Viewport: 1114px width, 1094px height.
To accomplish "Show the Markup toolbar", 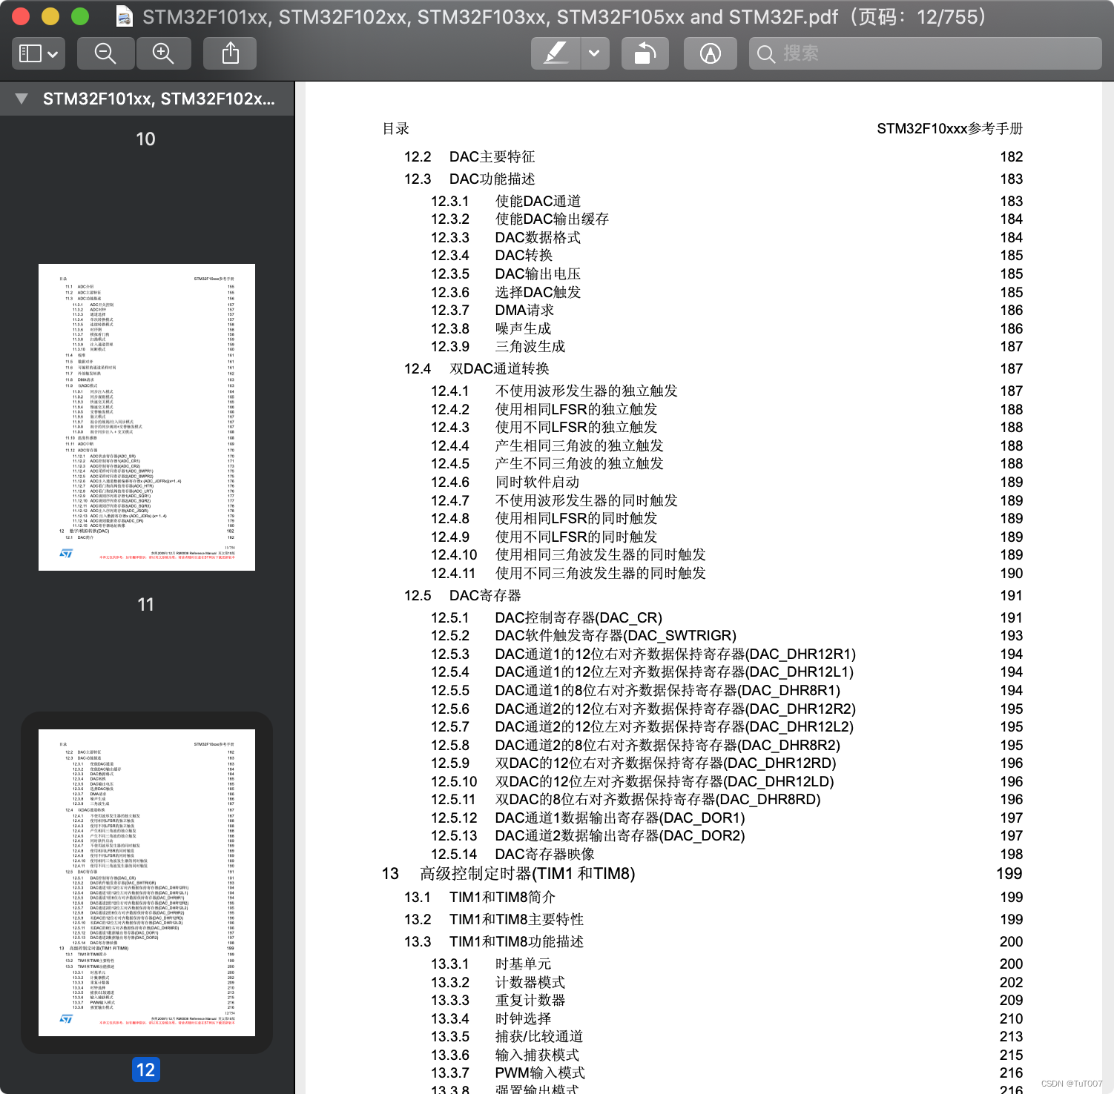I will pyautogui.click(x=710, y=53).
